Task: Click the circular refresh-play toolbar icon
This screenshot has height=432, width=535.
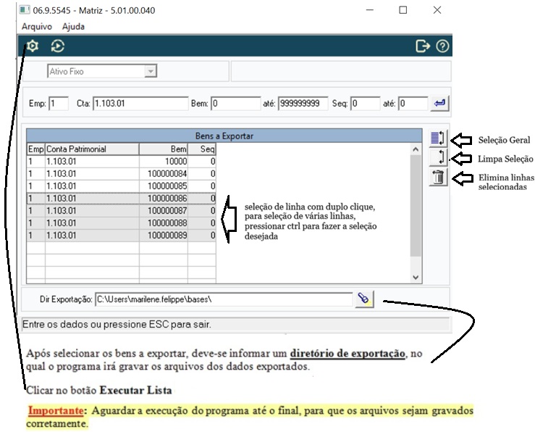Action: [x=58, y=46]
